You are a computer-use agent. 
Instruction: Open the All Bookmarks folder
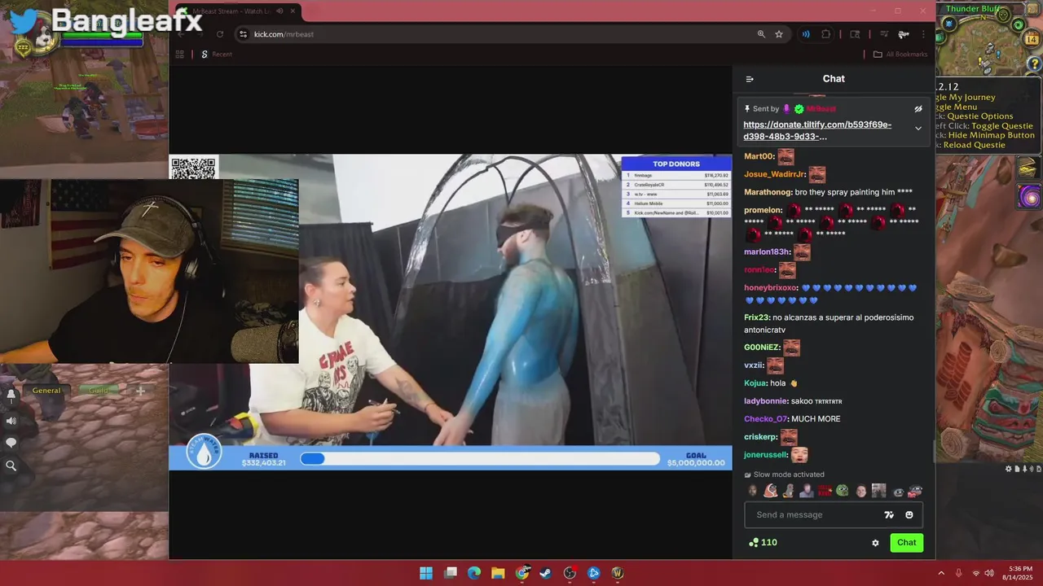coord(900,55)
